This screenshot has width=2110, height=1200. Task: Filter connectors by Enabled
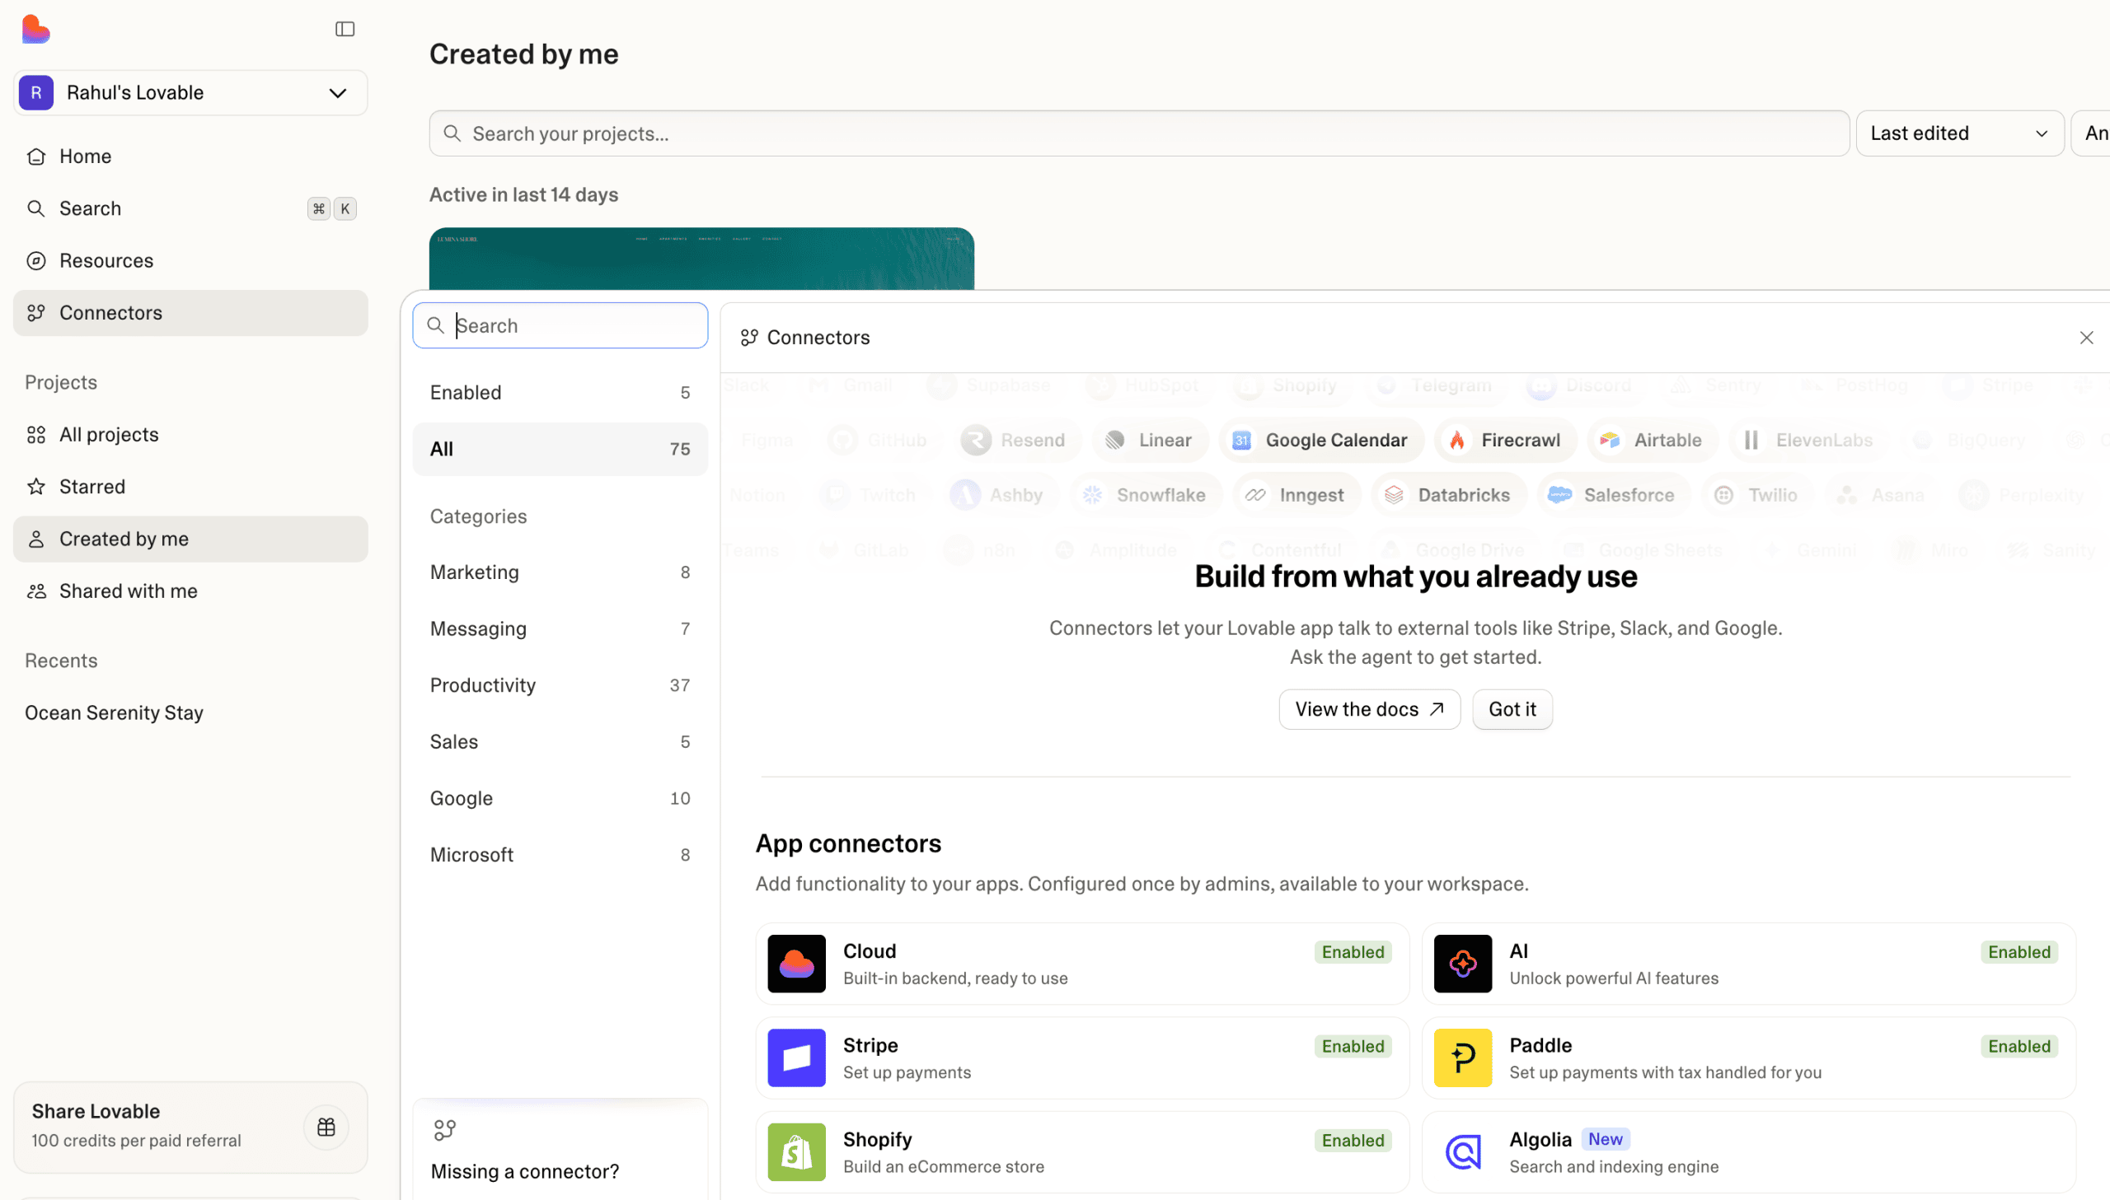coord(560,392)
